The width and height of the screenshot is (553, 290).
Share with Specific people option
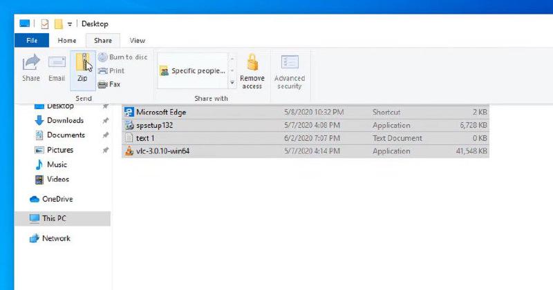(192, 70)
